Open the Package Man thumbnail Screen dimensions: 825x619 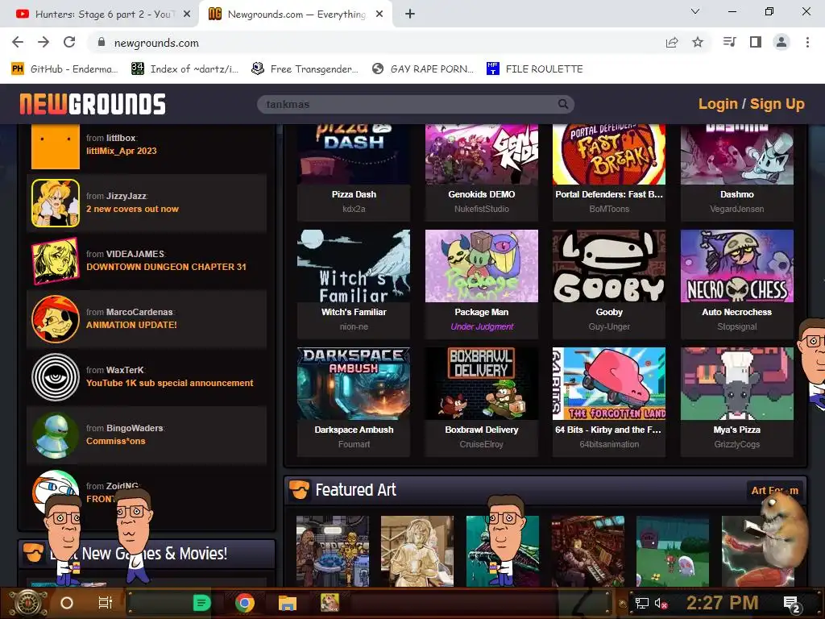coord(482,266)
